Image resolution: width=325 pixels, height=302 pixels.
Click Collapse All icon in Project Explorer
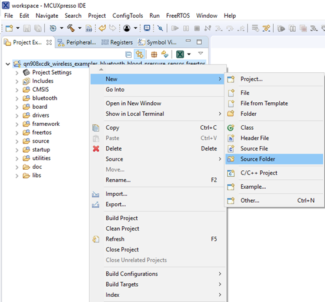coord(129,55)
